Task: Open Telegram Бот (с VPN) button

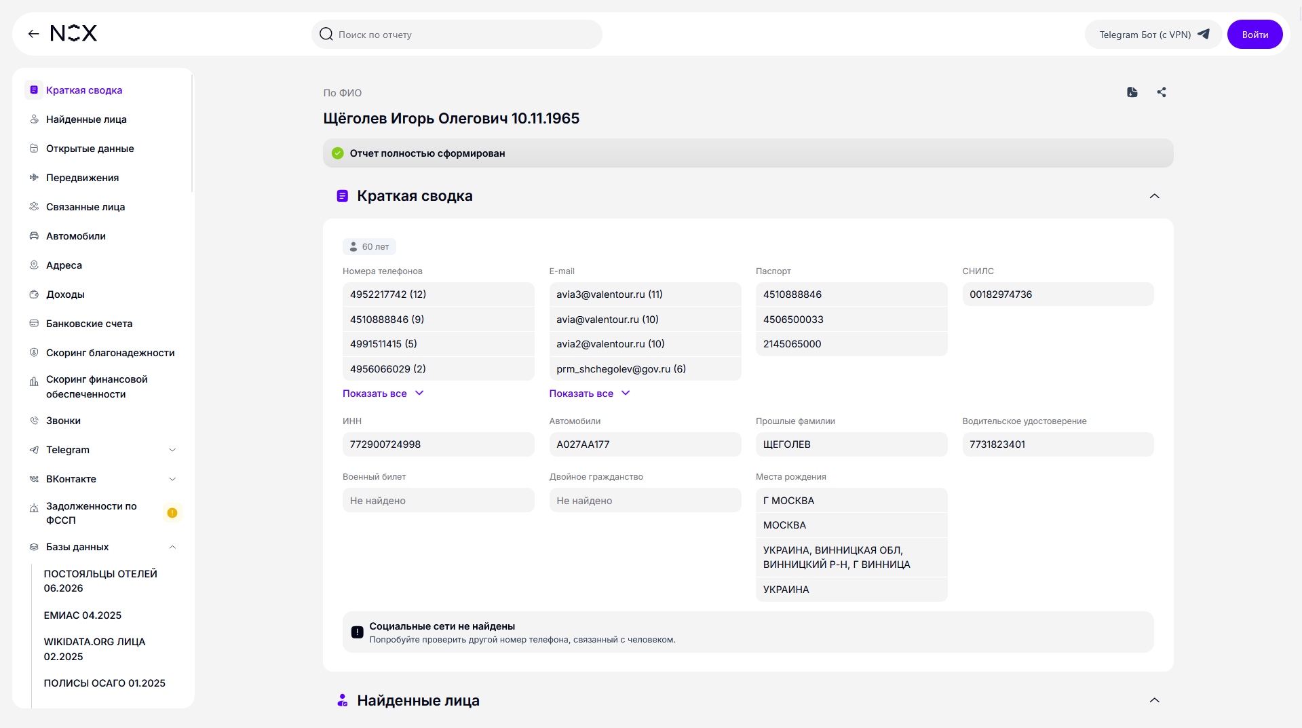Action: coord(1153,34)
